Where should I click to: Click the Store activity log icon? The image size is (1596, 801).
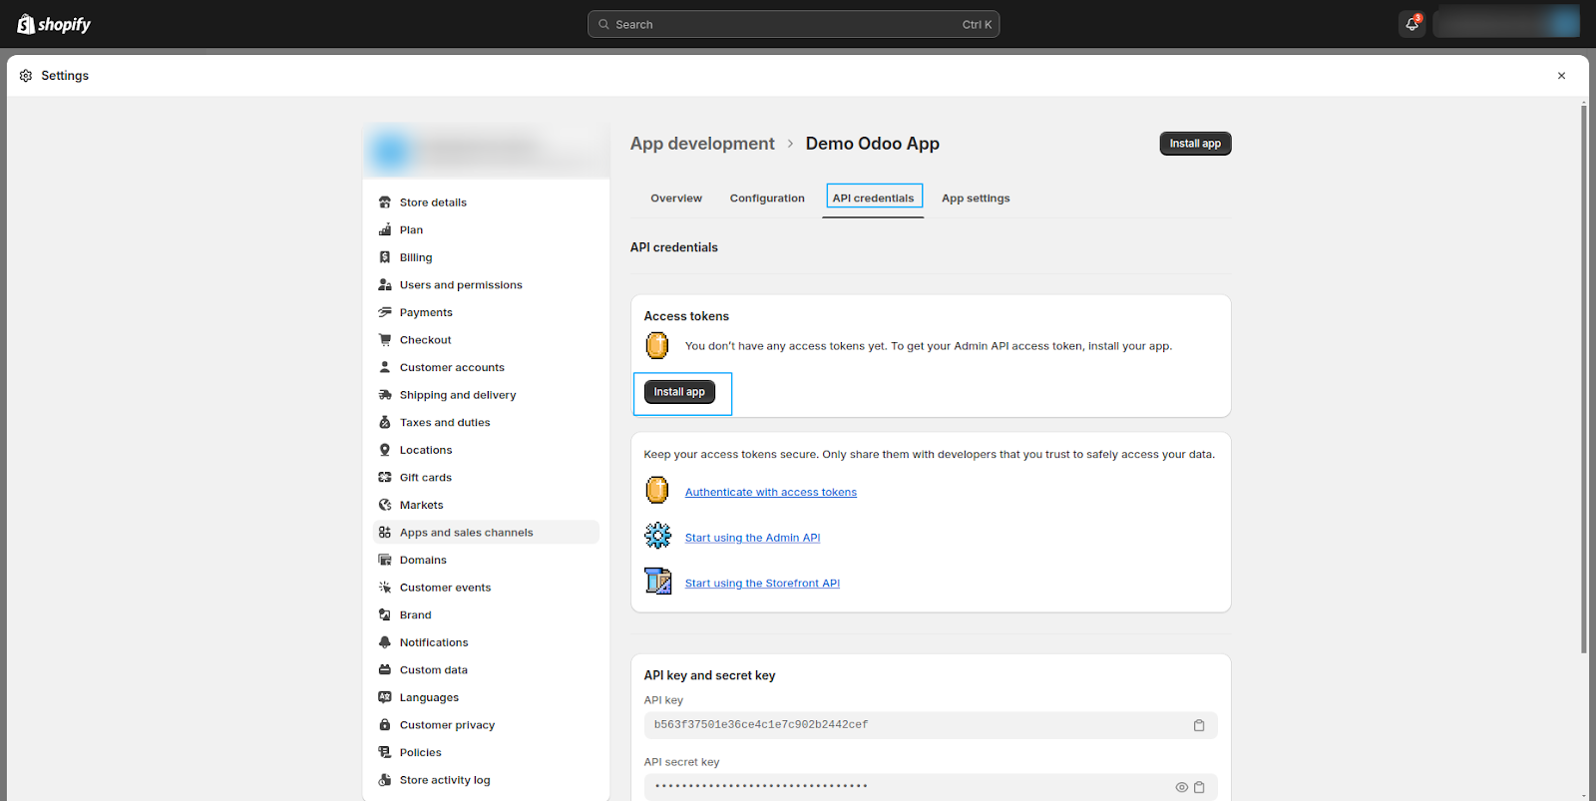pos(385,780)
